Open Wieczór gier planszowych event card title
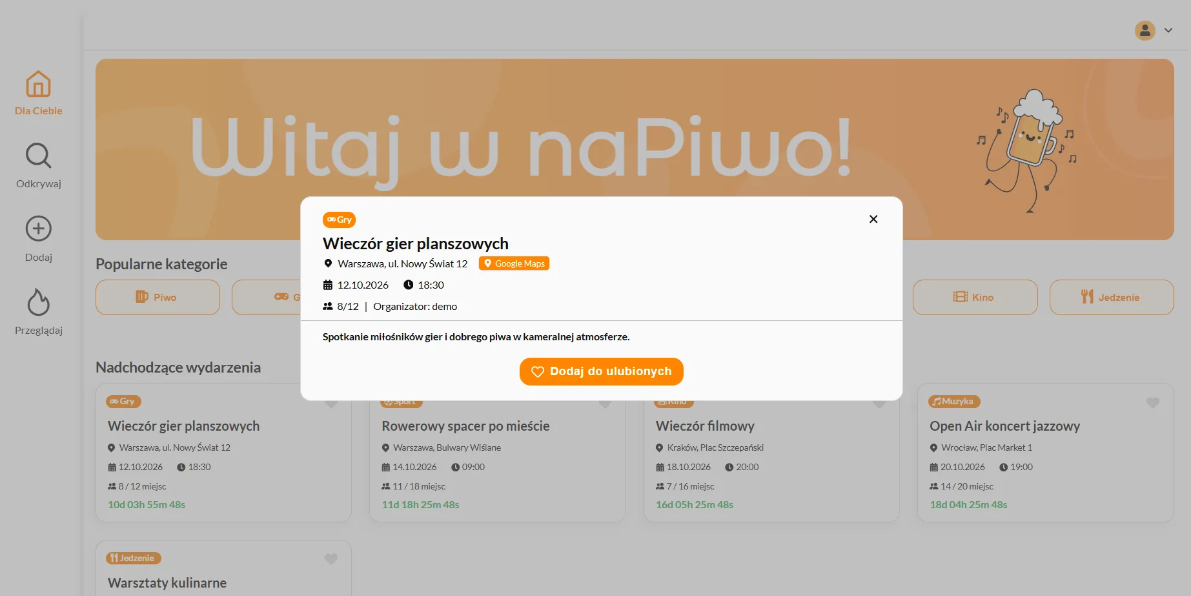 (184, 426)
